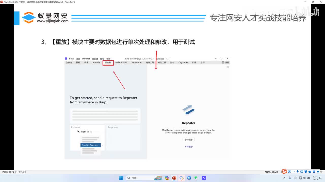Viewport: 325px width, 182px height.
Task: Open the 帮助 menu
Action: pyautogui.click(x=108, y=59)
